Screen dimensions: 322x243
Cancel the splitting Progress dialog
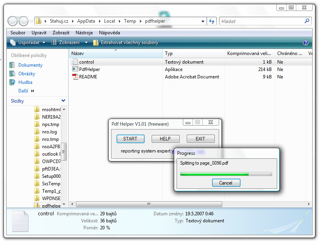click(x=226, y=183)
